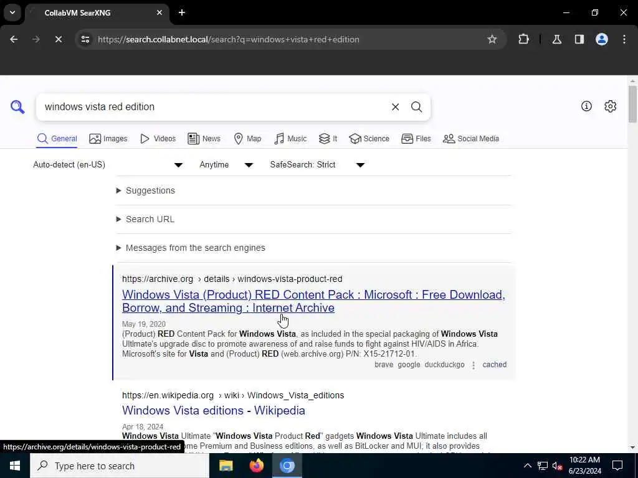Switch to the Music tab
The height and width of the screenshot is (478, 638).
click(290, 139)
